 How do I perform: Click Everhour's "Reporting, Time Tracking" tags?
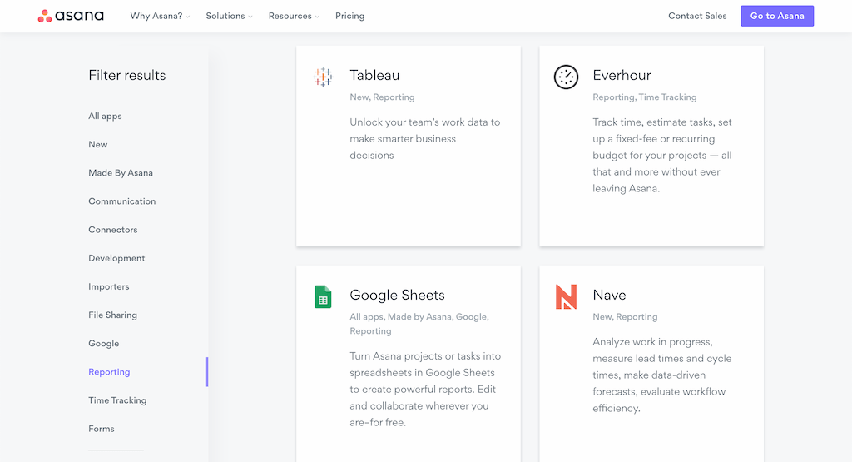645,97
